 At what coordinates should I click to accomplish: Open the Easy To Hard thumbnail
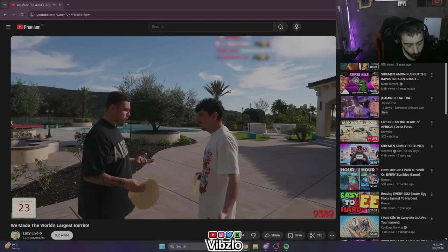click(x=359, y=202)
